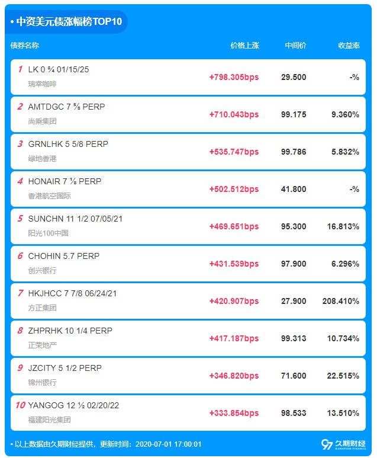
Task: Click the 债券名称 column header
Action: 25,46
